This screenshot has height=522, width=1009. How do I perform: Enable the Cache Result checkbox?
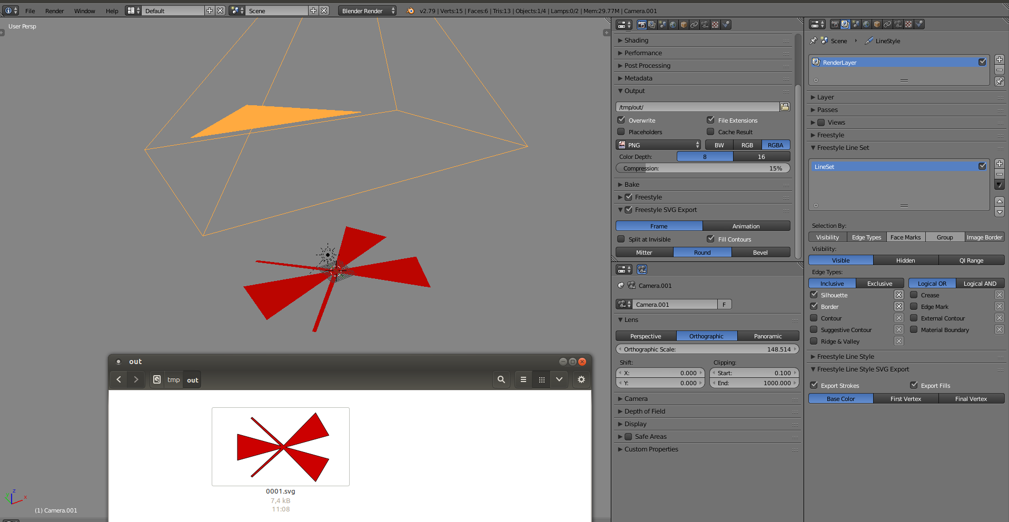point(711,132)
